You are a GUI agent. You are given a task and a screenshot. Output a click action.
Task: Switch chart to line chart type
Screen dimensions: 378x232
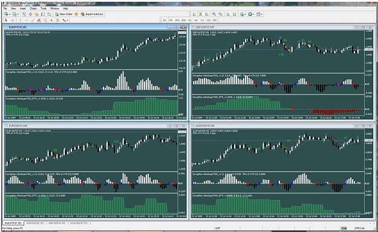(x=207, y=15)
